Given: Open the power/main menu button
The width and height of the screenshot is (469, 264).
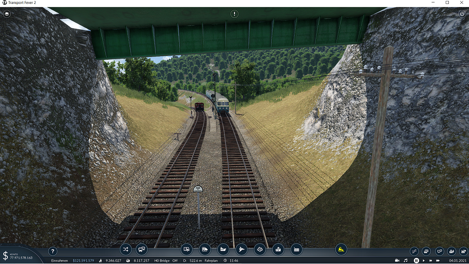Looking at the screenshot, I should [462, 14].
